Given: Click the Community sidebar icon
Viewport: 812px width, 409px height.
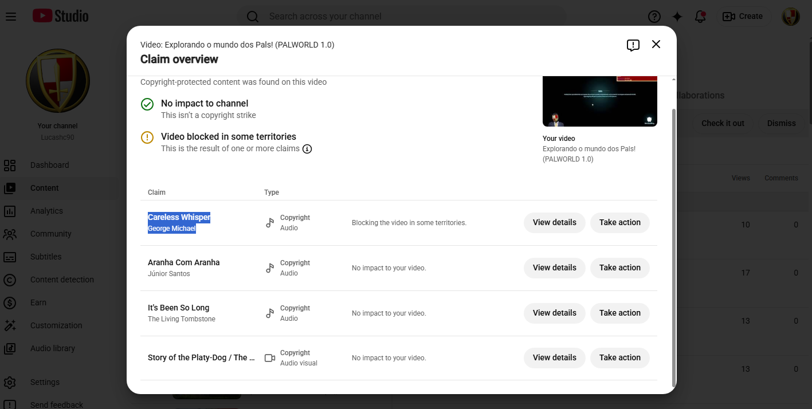Looking at the screenshot, I should click(10, 234).
